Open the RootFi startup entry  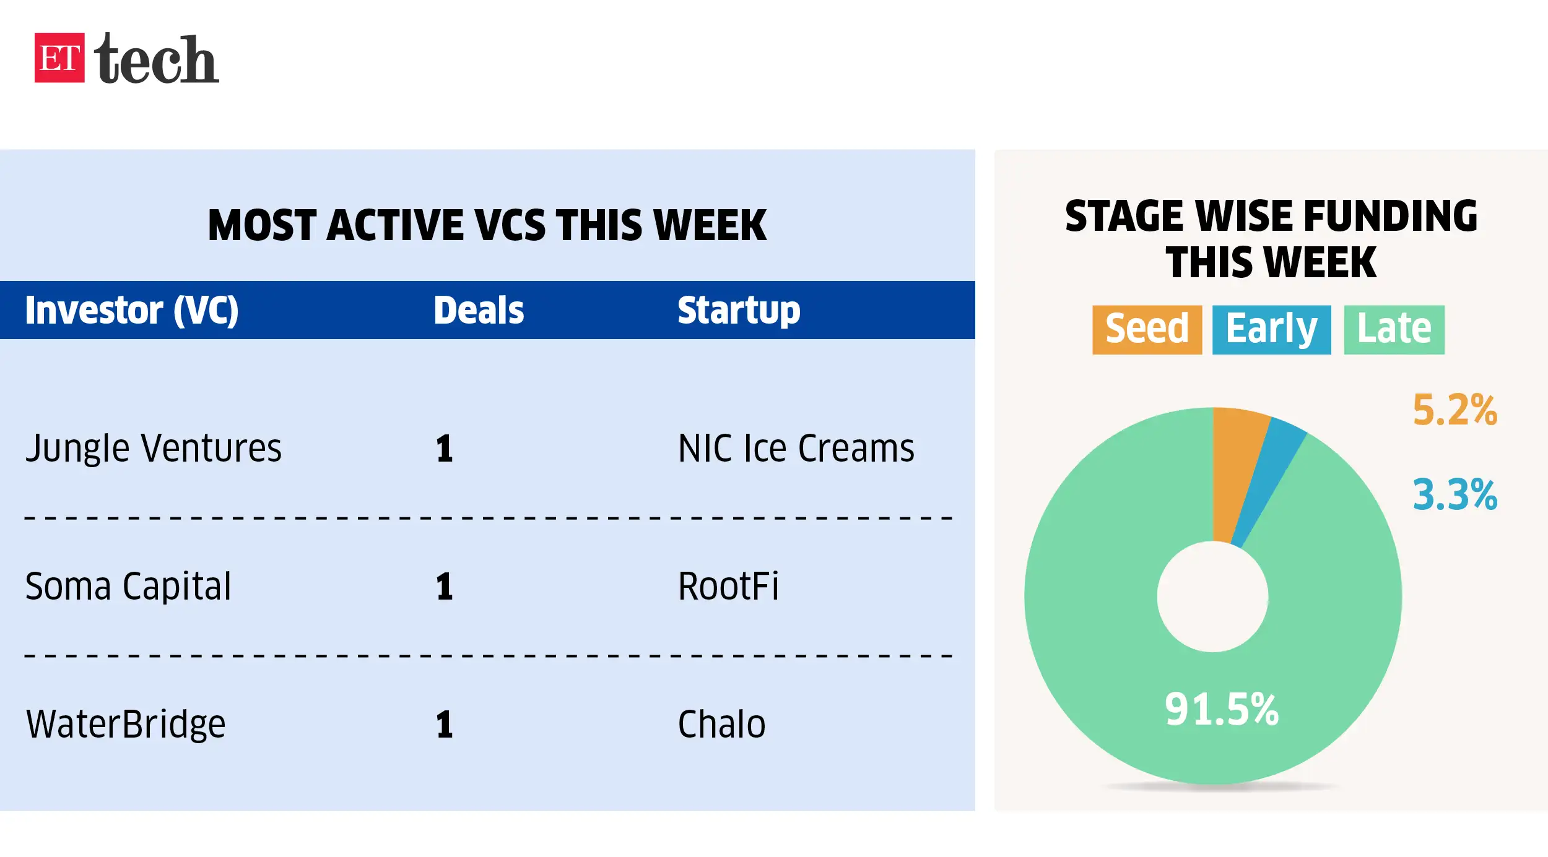click(728, 586)
